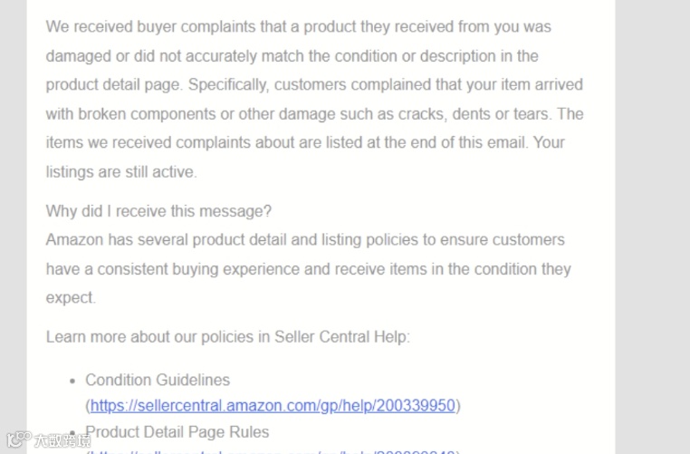Click the bullet point before Condition Guidelines
This screenshot has width=690, height=454.
[72, 381]
